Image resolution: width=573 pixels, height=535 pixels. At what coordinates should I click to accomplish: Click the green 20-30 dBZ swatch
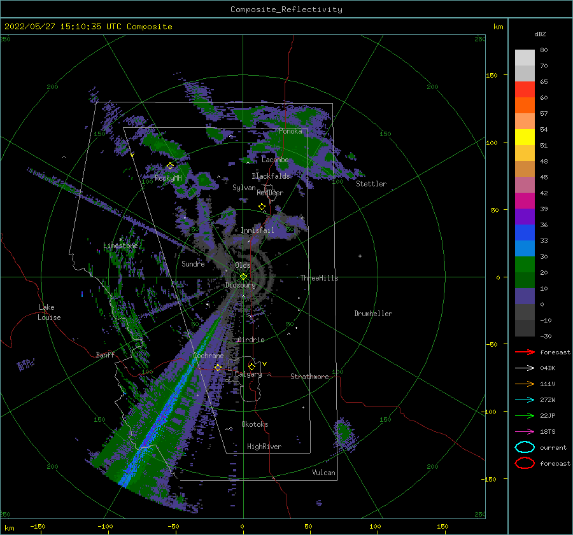pos(525,265)
